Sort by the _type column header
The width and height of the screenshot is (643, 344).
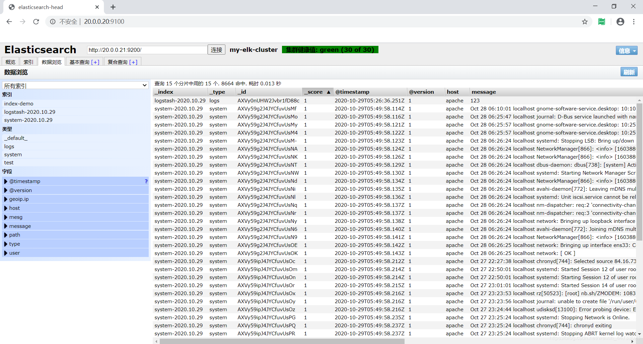pyautogui.click(x=221, y=92)
